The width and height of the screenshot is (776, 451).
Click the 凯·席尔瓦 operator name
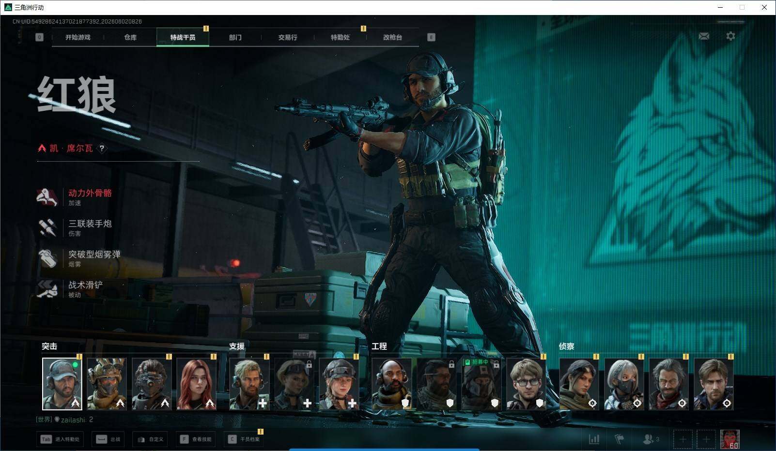pyautogui.click(x=71, y=149)
